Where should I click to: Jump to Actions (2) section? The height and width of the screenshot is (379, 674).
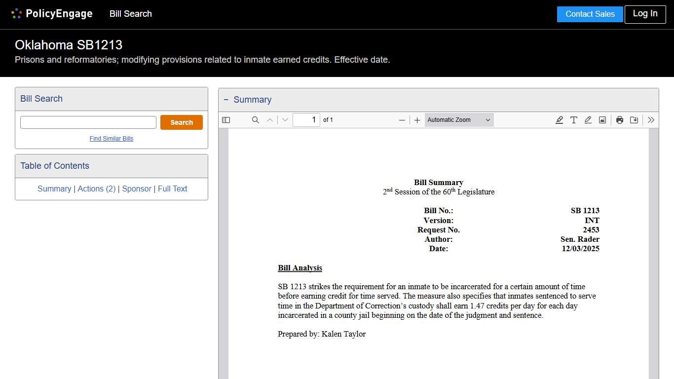pos(97,189)
